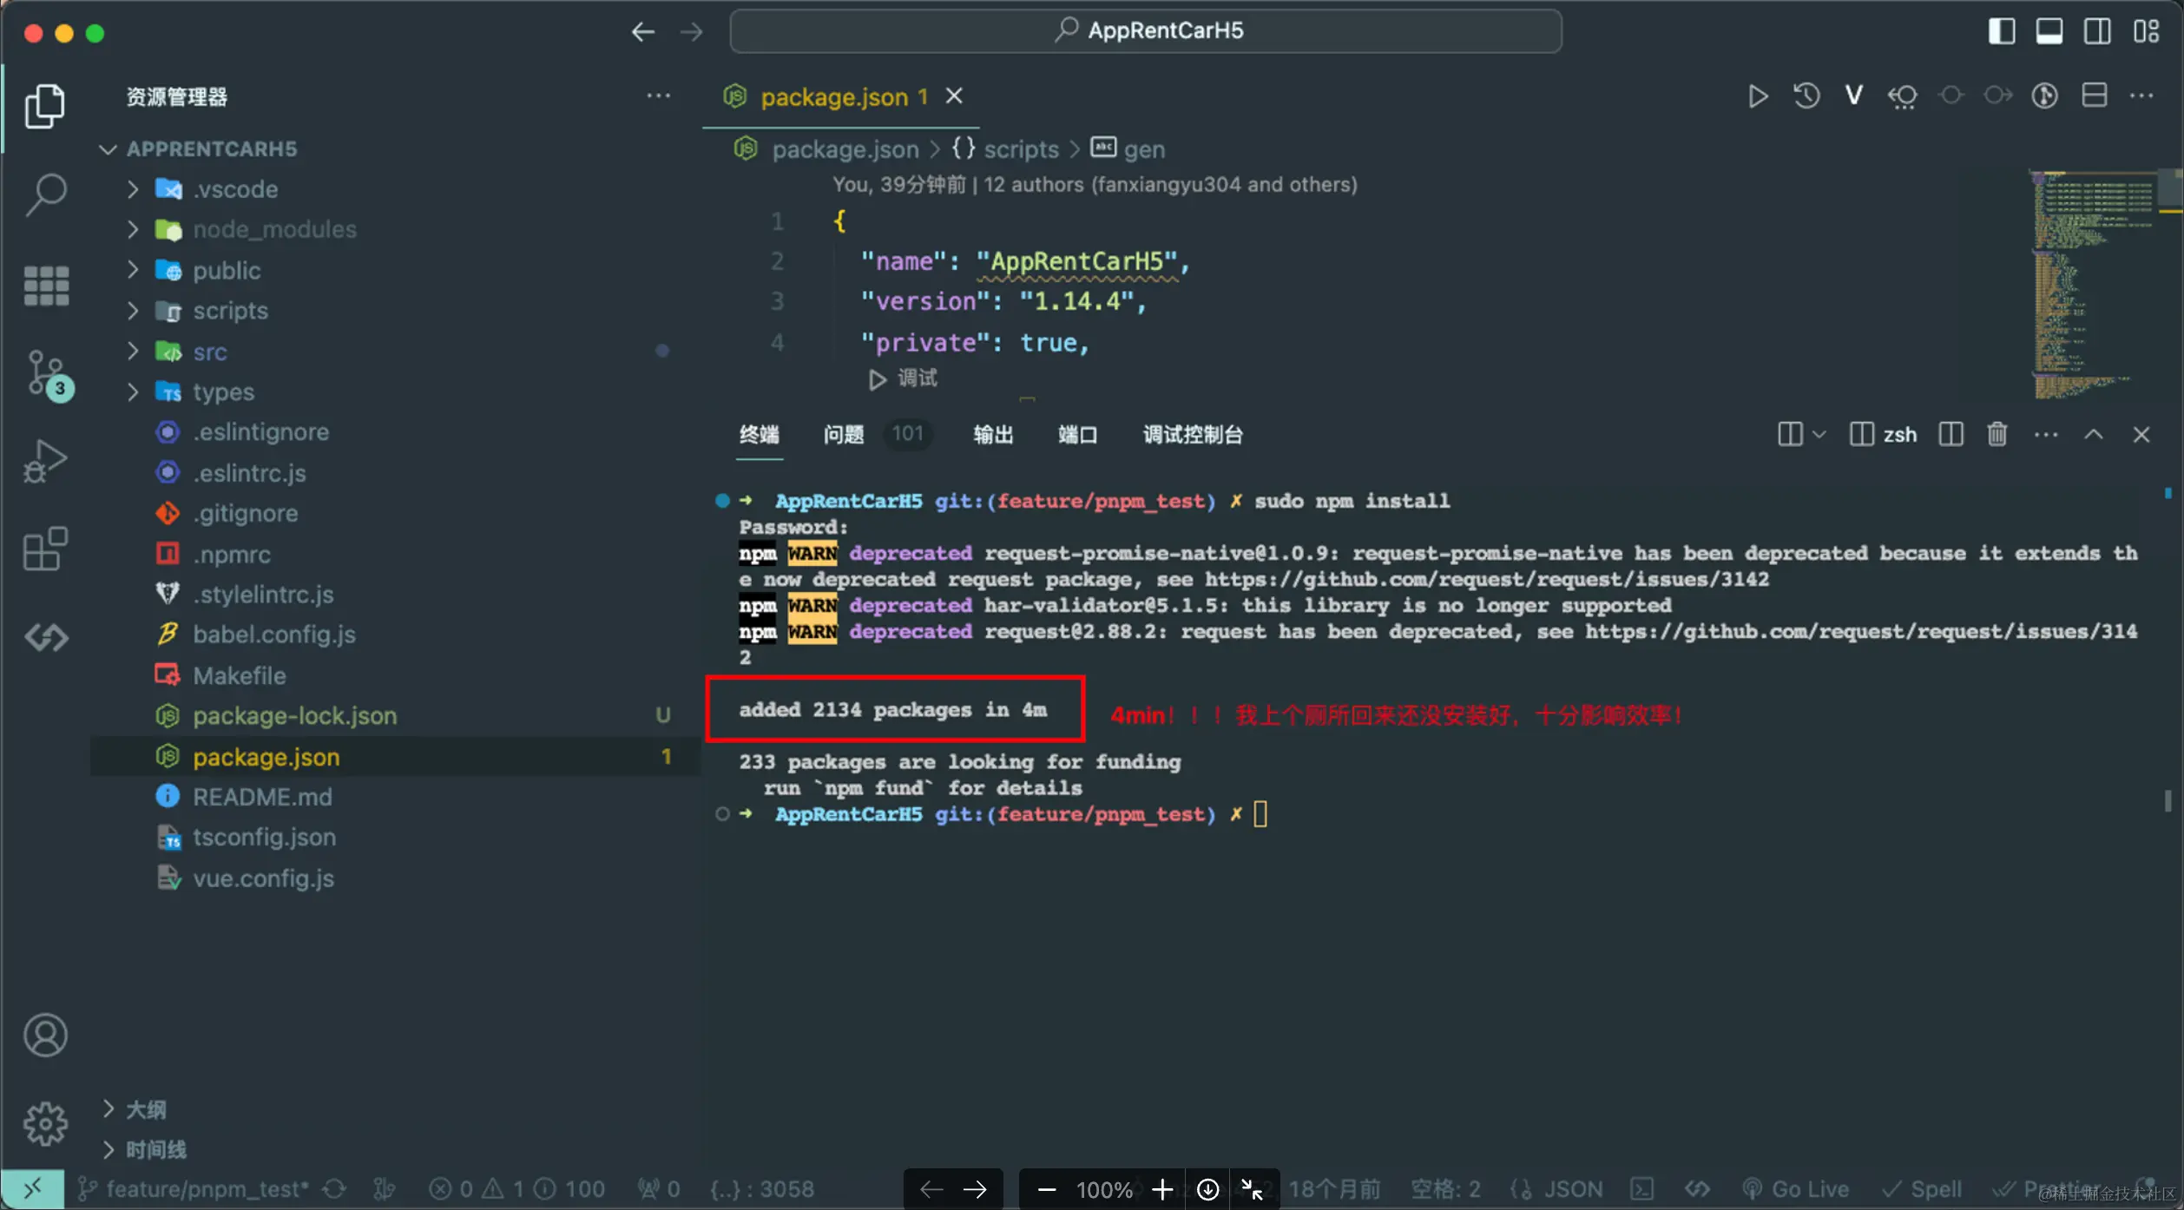This screenshot has height=1210, width=2184.
Task: Click the 调试 debug code lens link
Action: (917, 378)
